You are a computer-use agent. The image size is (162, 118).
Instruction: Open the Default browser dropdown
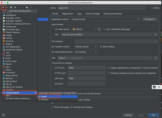tap(84, 29)
